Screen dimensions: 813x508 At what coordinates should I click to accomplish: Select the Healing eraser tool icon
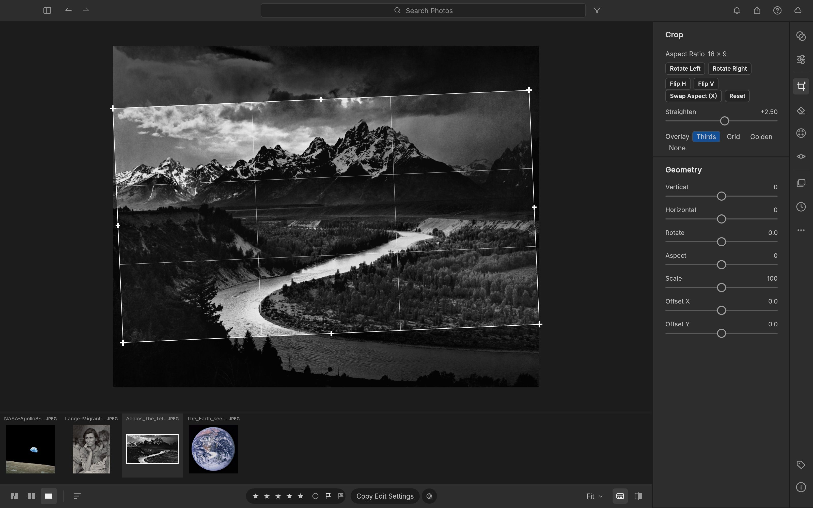pyautogui.click(x=801, y=110)
